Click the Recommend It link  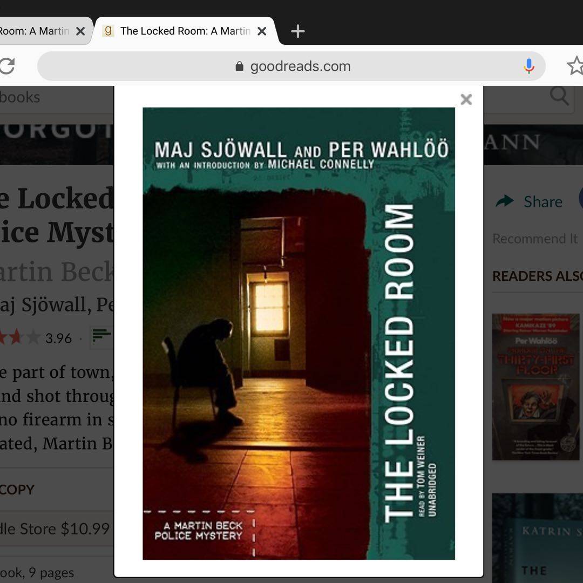coord(534,239)
